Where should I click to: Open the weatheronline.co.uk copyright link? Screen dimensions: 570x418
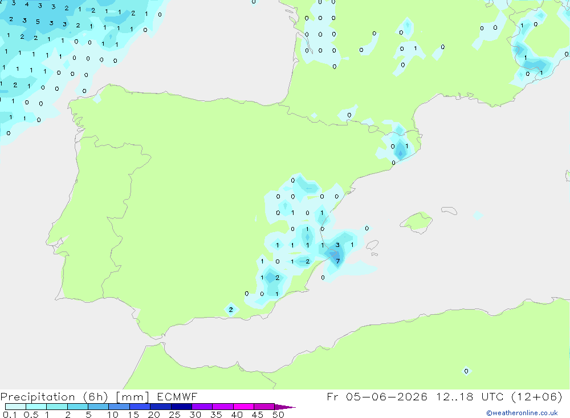[x=522, y=413]
